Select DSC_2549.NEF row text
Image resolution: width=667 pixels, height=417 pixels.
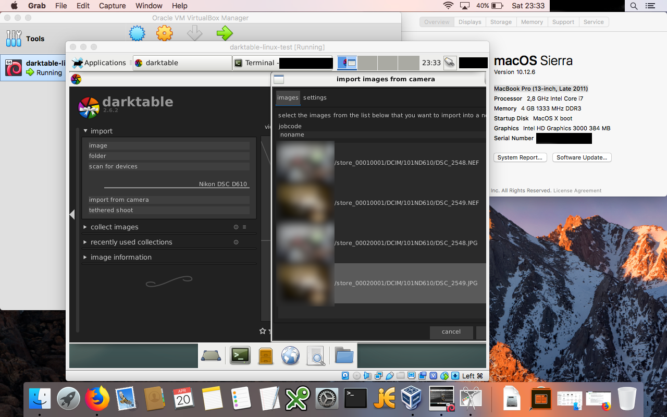406,203
